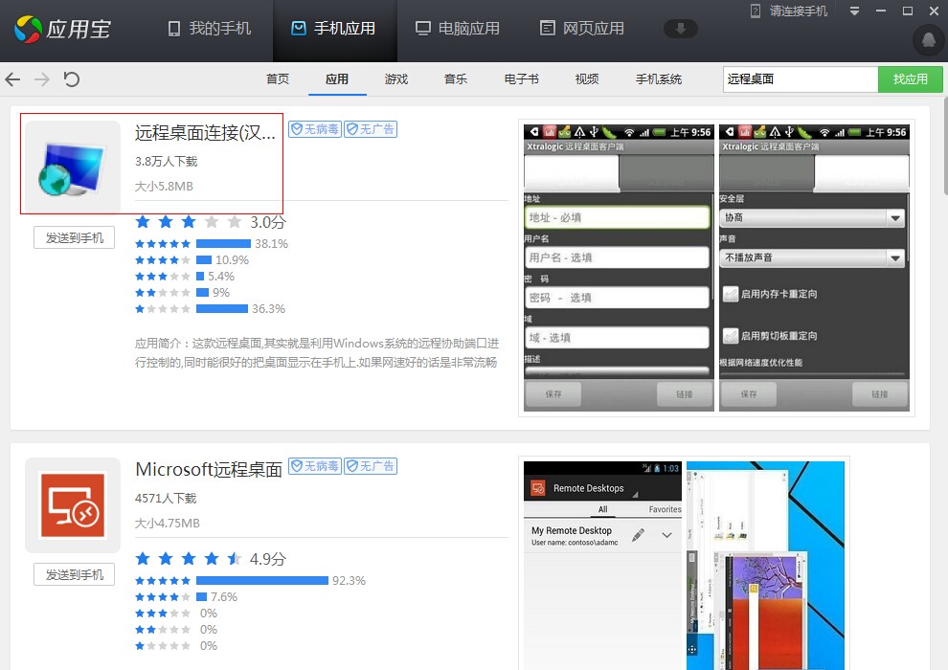Click the 应用宝 logo
Viewport: 948px width, 670px height.
62,29
